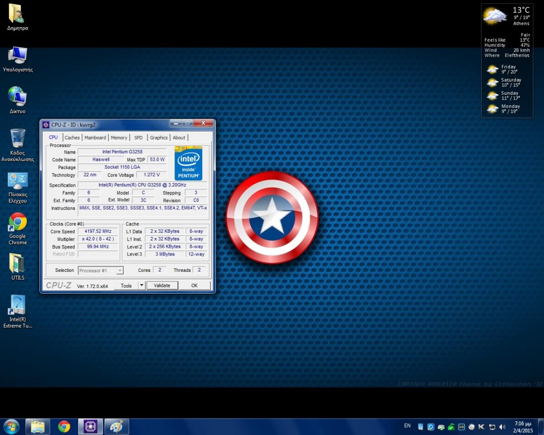Screen dimensions: 544x435
Task: Click the CPU-Z title bar chip icon
Action: click(46, 125)
